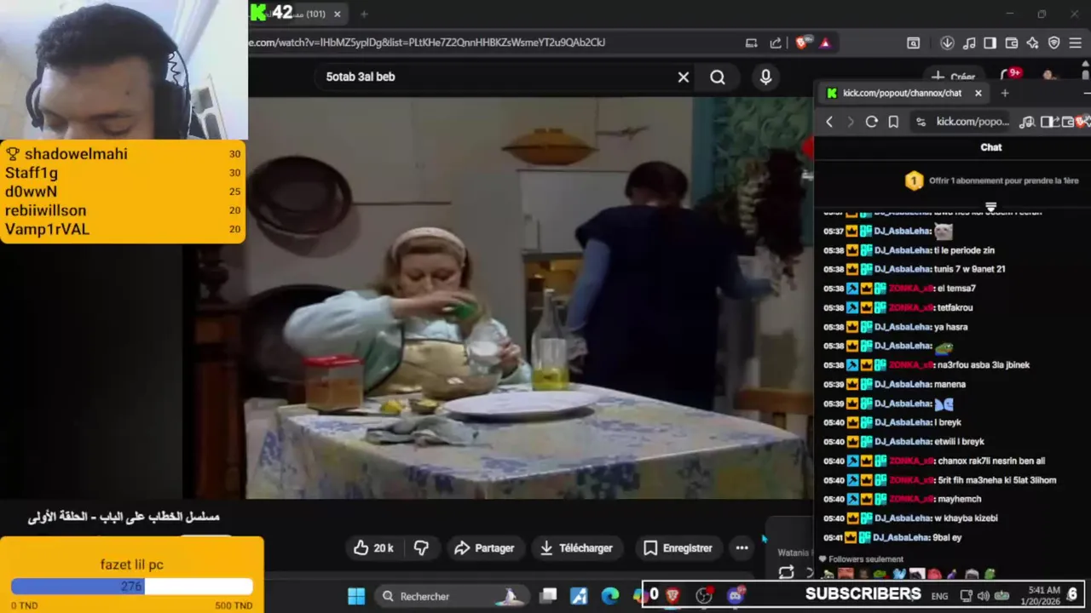Open YouTube notifications bell with 9+ badge

click(1010, 77)
